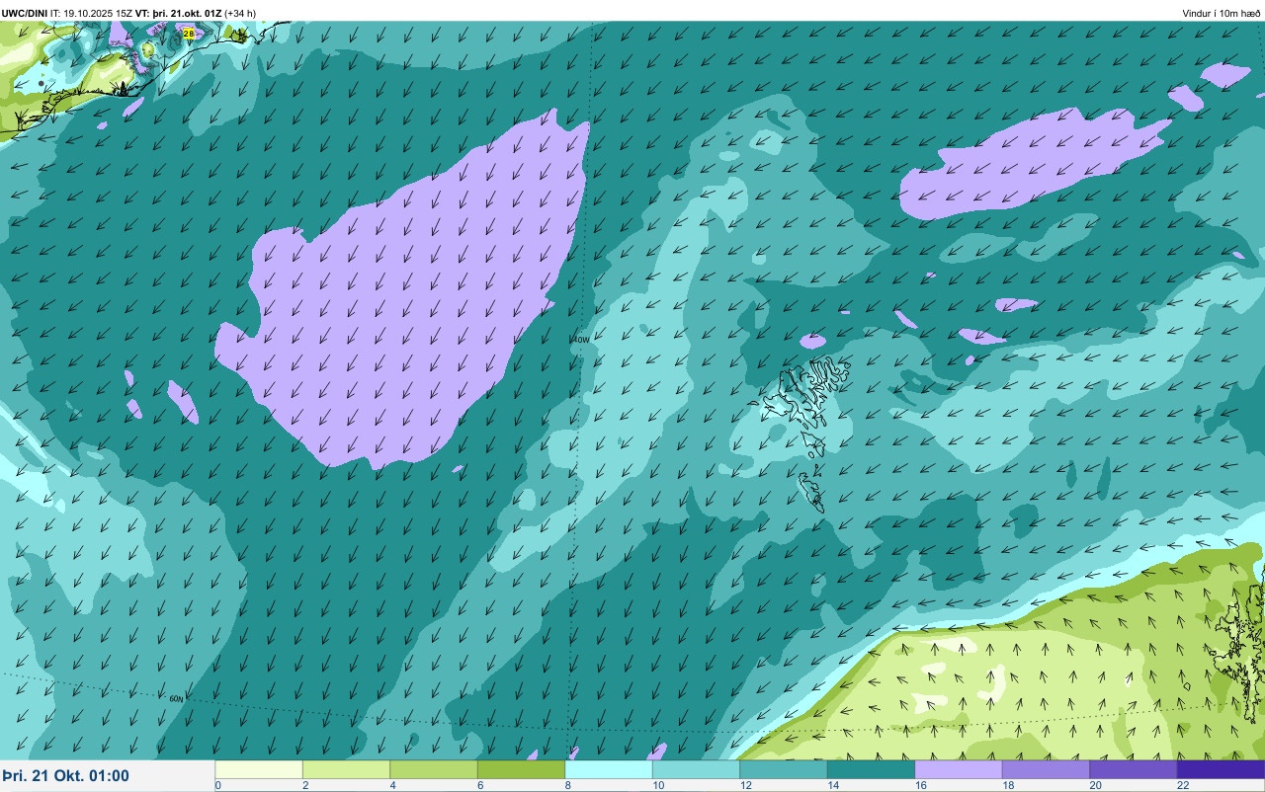Viewport: 1265px width, 792px height.
Task: Click the '60N' latitude label
Action: click(x=177, y=698)
